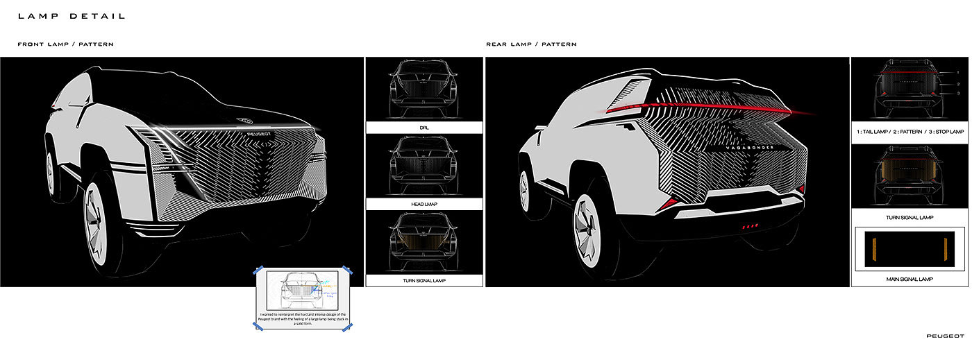
Task: Open the rear tail lamp numbered thumbnail
Action: pos(910,88)
